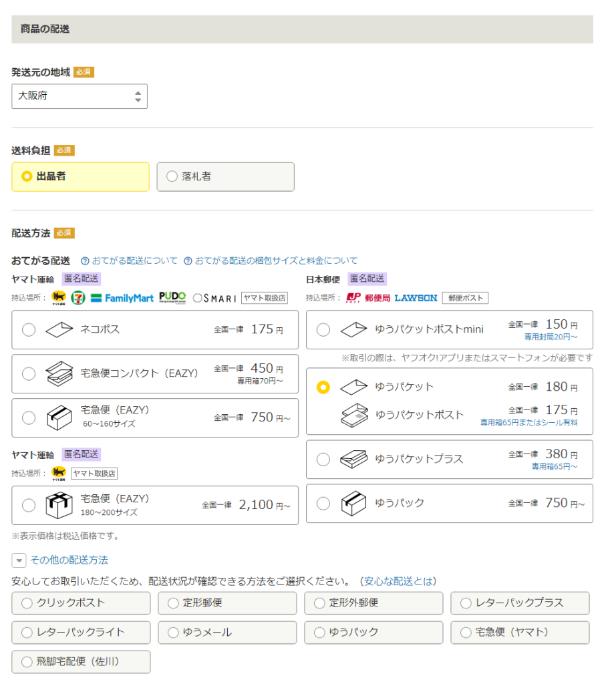The image size is (608, 684).
Task: Select 宅急便 (EAZY) 60~160サイズ radio option
Action: [29, 418]
